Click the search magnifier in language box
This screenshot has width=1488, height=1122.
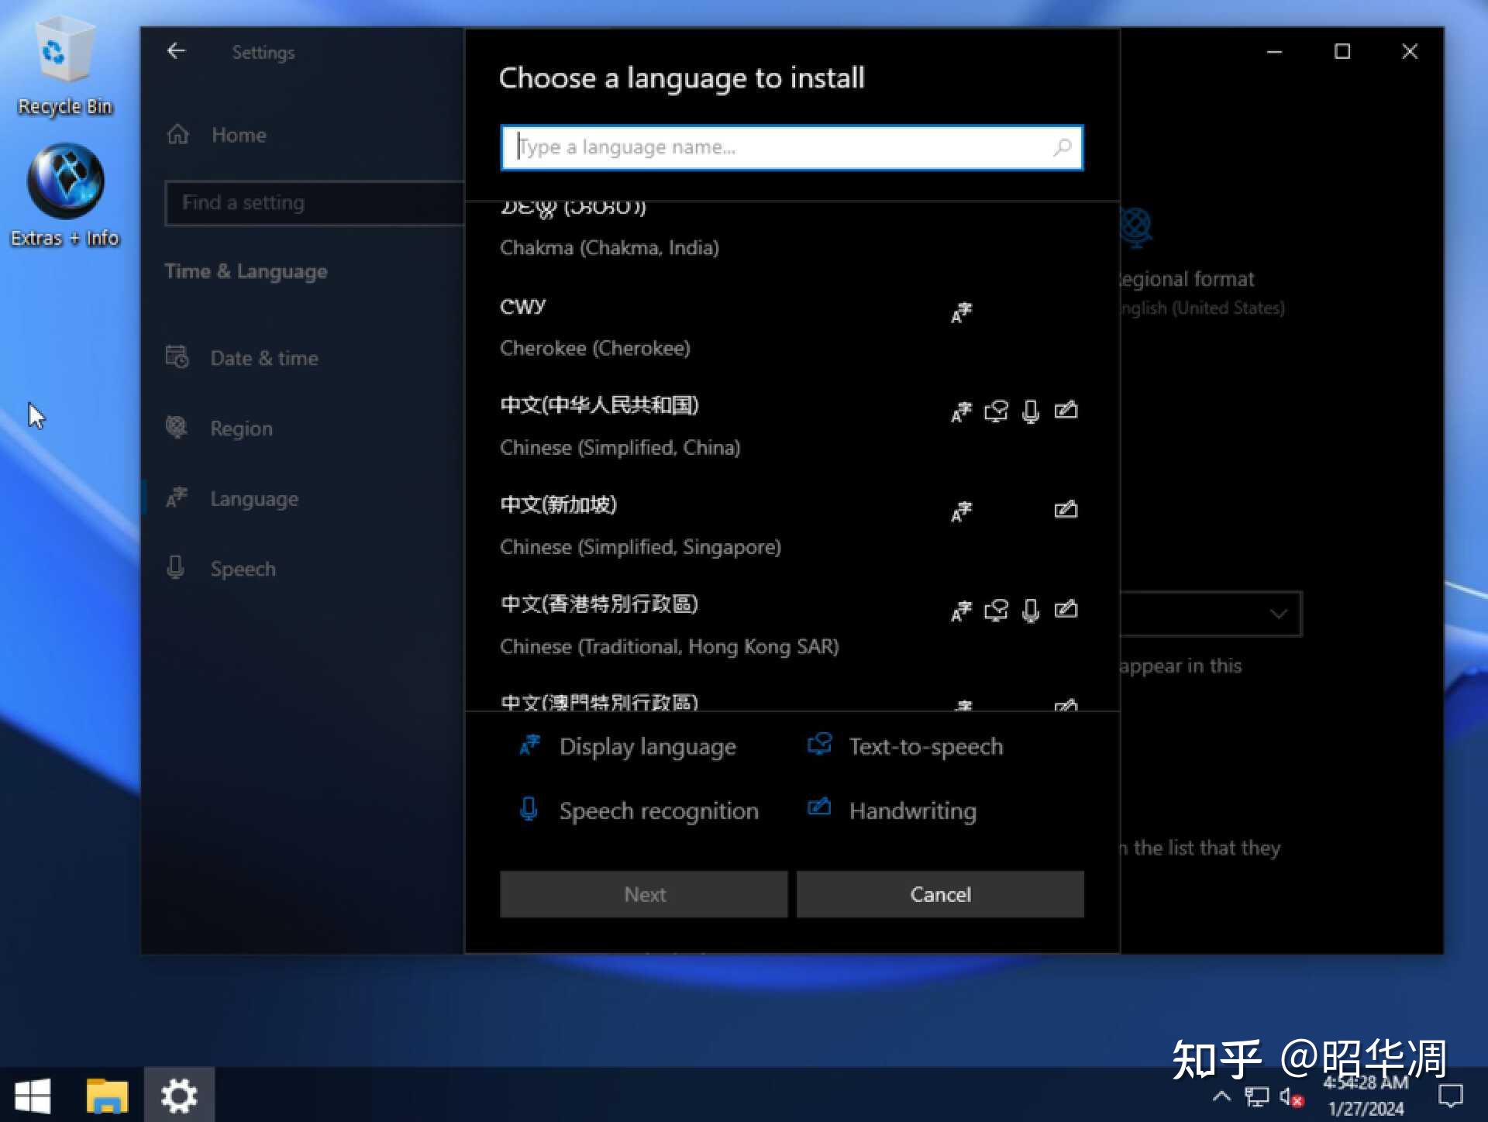pos(1062,147)
